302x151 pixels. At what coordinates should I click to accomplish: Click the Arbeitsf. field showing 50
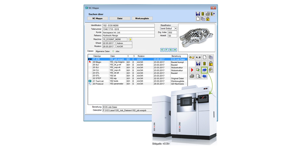[x=173, y=36]
